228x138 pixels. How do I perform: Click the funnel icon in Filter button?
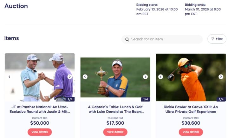[212, 39]
